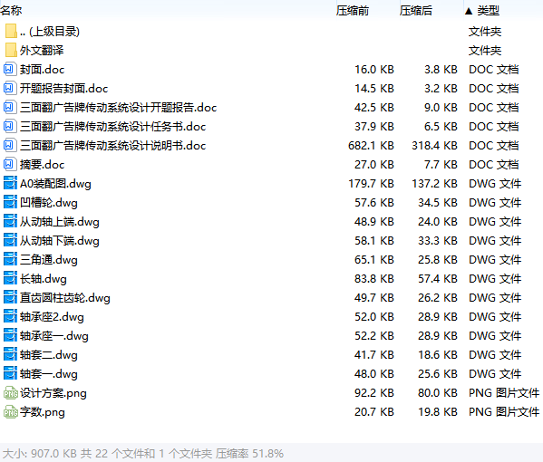
Task: Select the file name 开题报告封面.doc
Action: 63,89
